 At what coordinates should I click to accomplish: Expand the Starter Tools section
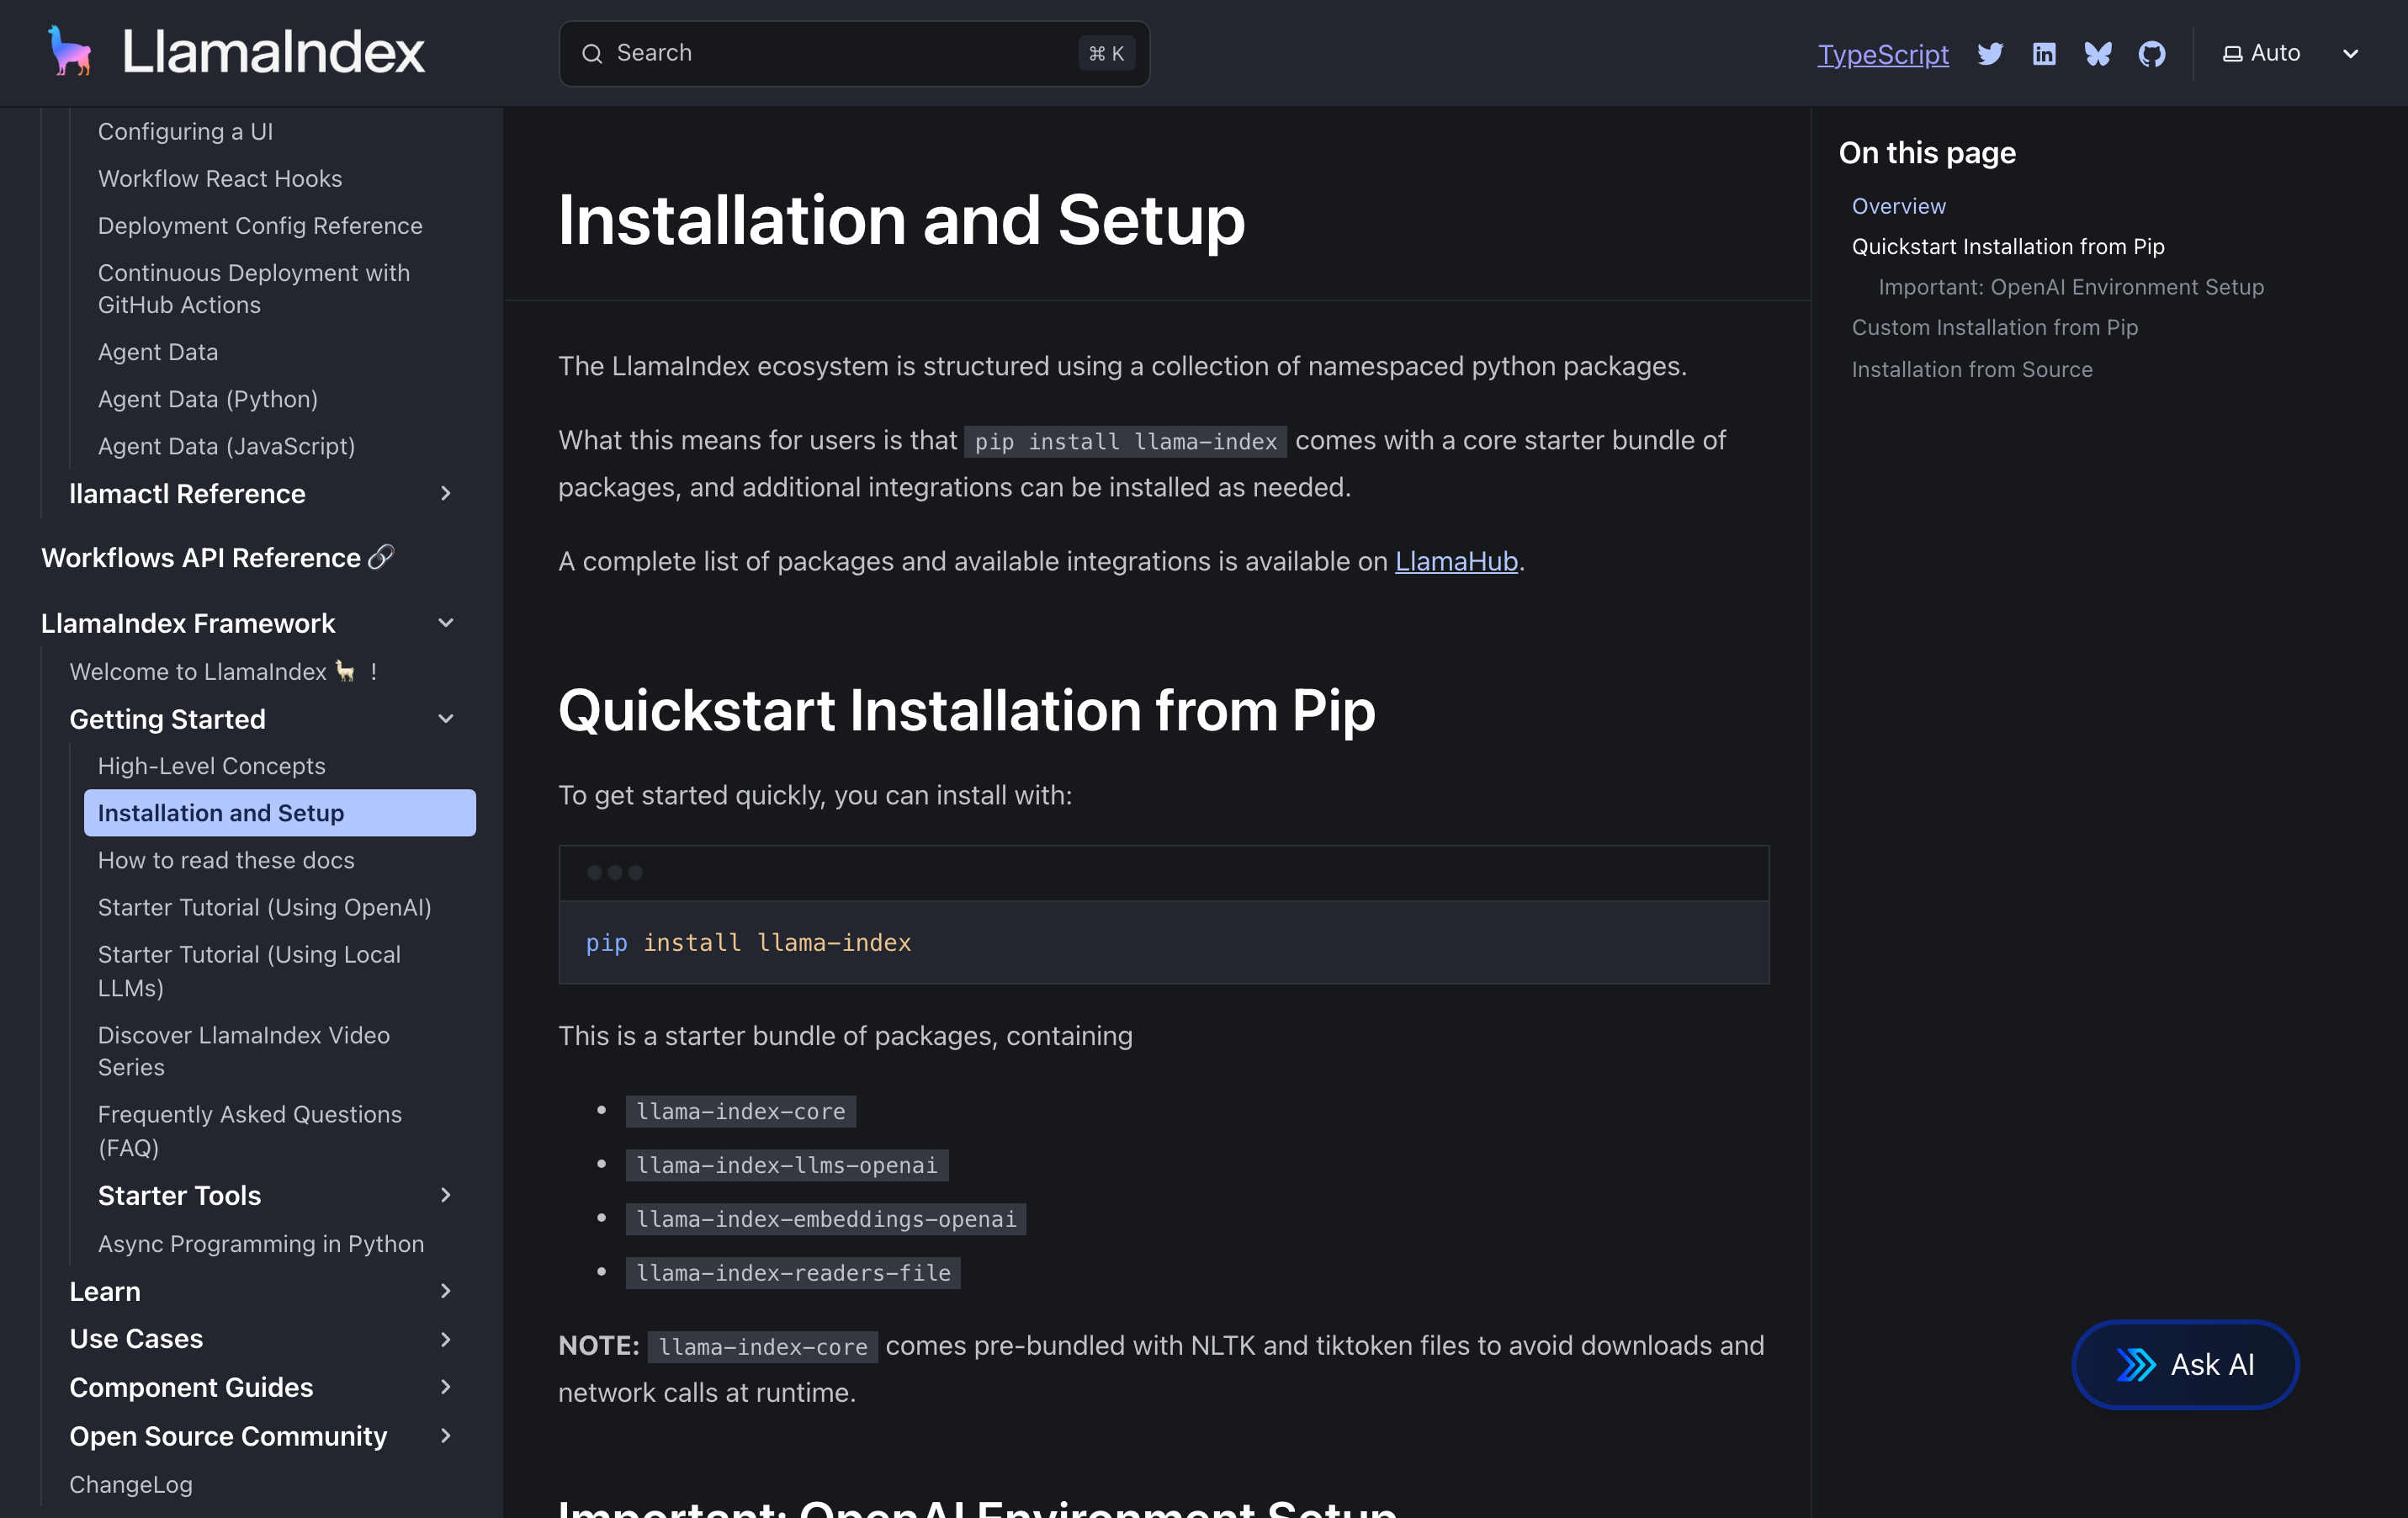(x=446, y=1195)
